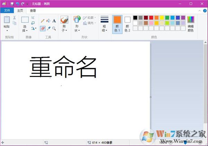
Task: Pick the yellow color swatch
Action: pyautogui.click(x=162, y=18)
